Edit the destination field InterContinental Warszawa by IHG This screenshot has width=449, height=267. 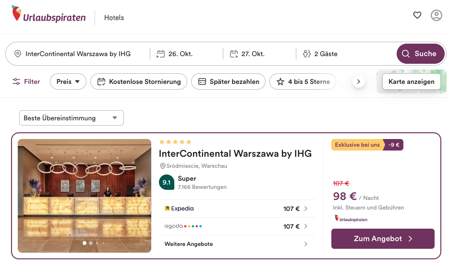tap(78, 54)
